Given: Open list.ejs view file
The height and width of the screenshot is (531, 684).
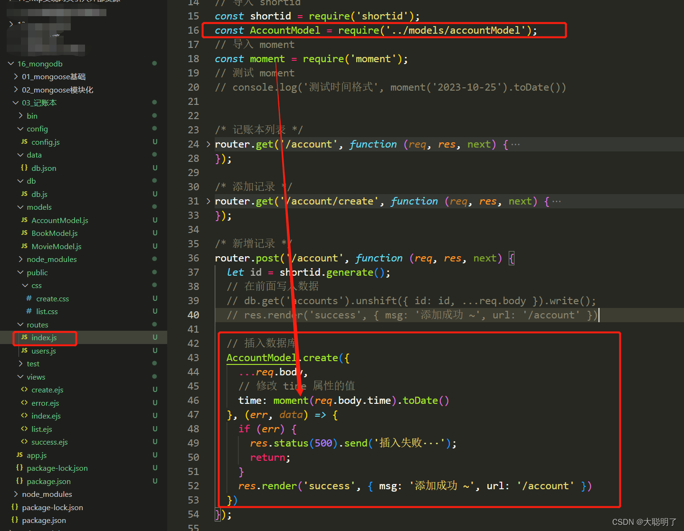Looking at the screenshot, I should pos(42,429).
